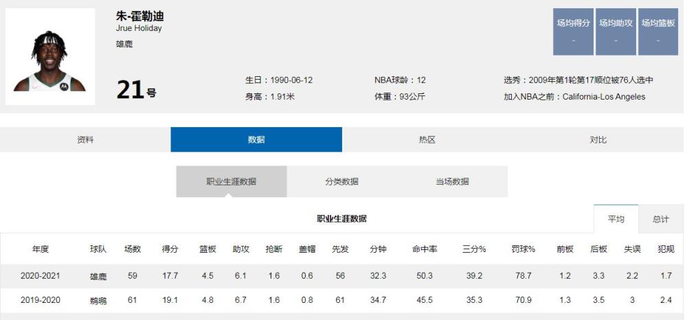Open the 资料 profile tab
This screenshot has height=320, width=687.
(x=85, y=139)
